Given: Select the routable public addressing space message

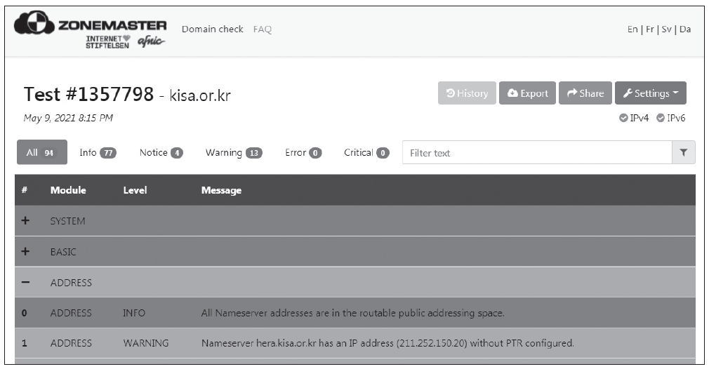Looking at the screenshot, I should (x=352, y=313).
